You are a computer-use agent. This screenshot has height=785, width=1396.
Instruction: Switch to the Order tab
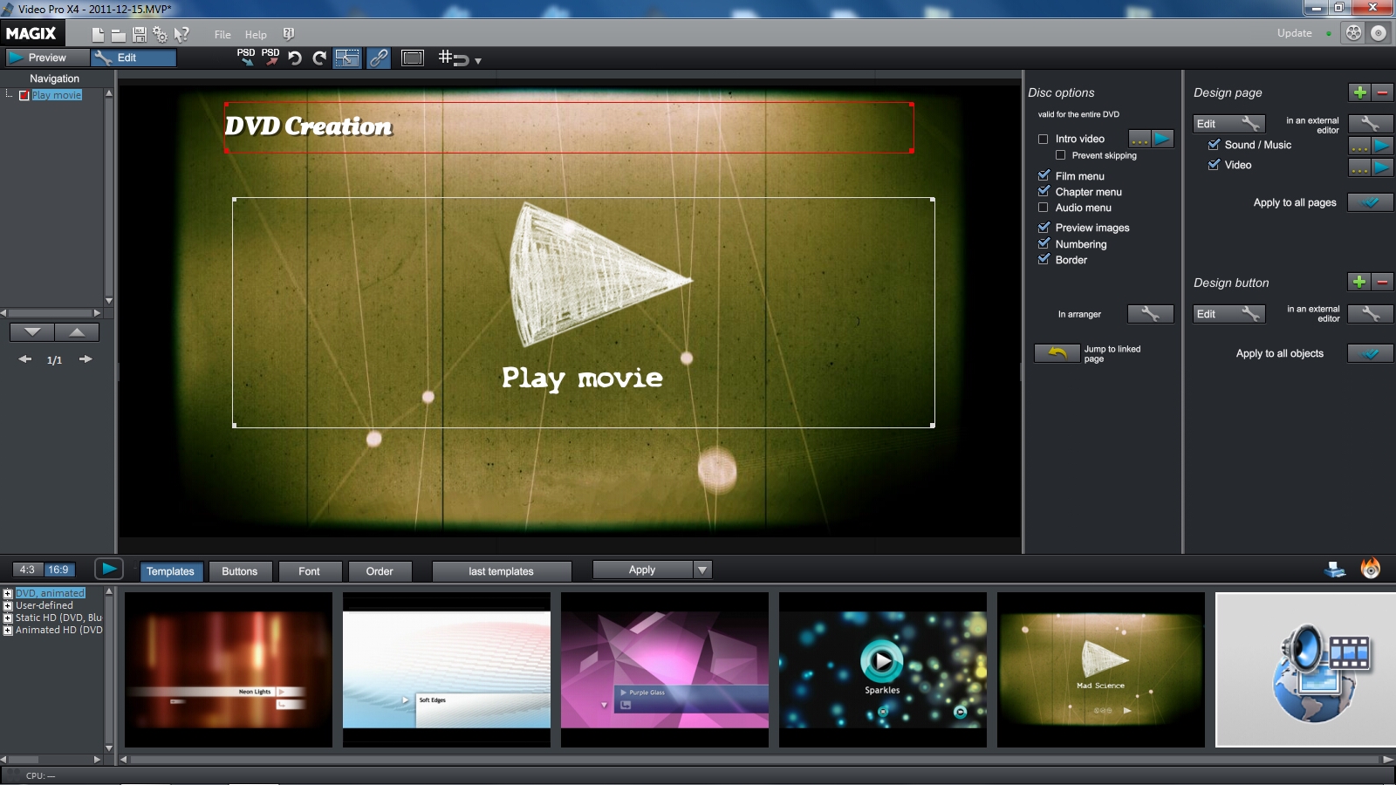(380, 571)
